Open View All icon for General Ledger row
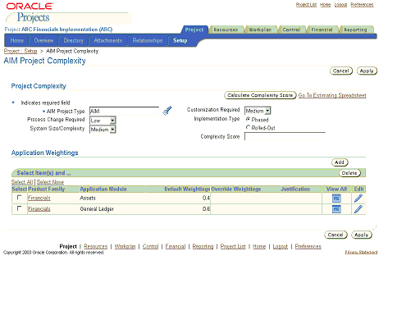 (336, 209)
